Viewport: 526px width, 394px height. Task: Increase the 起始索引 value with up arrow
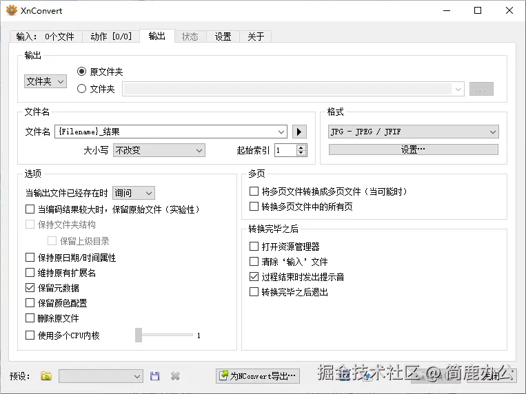pos(301,147)
